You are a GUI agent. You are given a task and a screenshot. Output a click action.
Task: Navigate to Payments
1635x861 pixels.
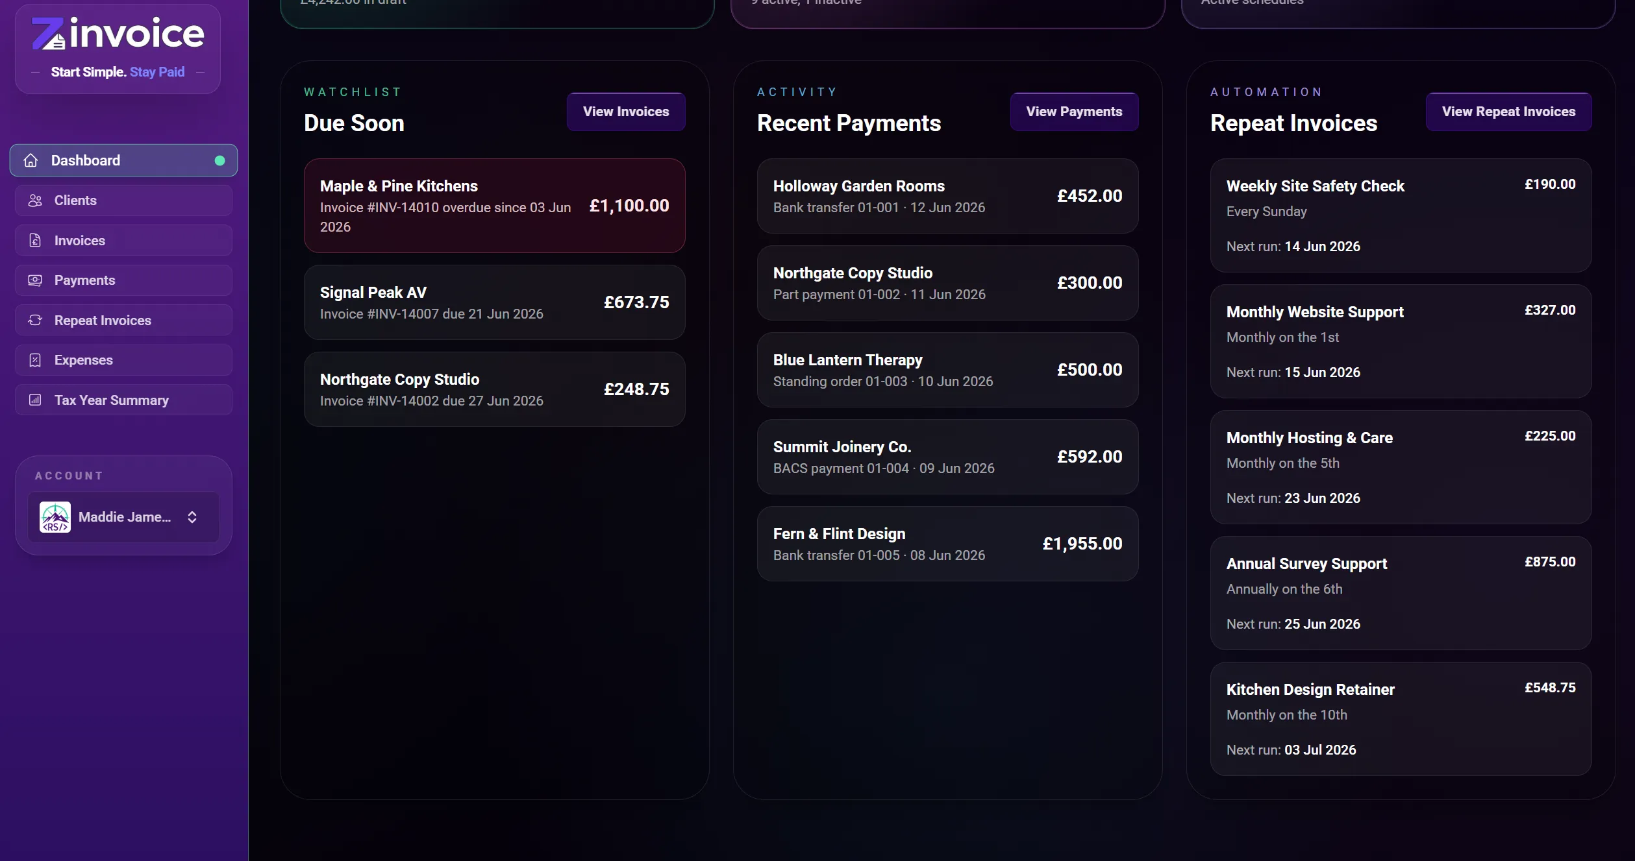tap(123, 280)
